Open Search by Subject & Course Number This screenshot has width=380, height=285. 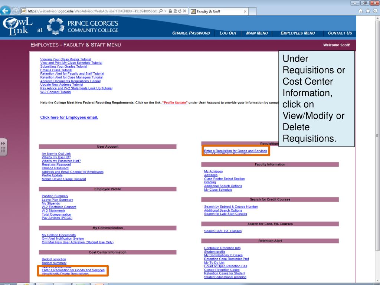pyautogui.click(x=231, y=207)
